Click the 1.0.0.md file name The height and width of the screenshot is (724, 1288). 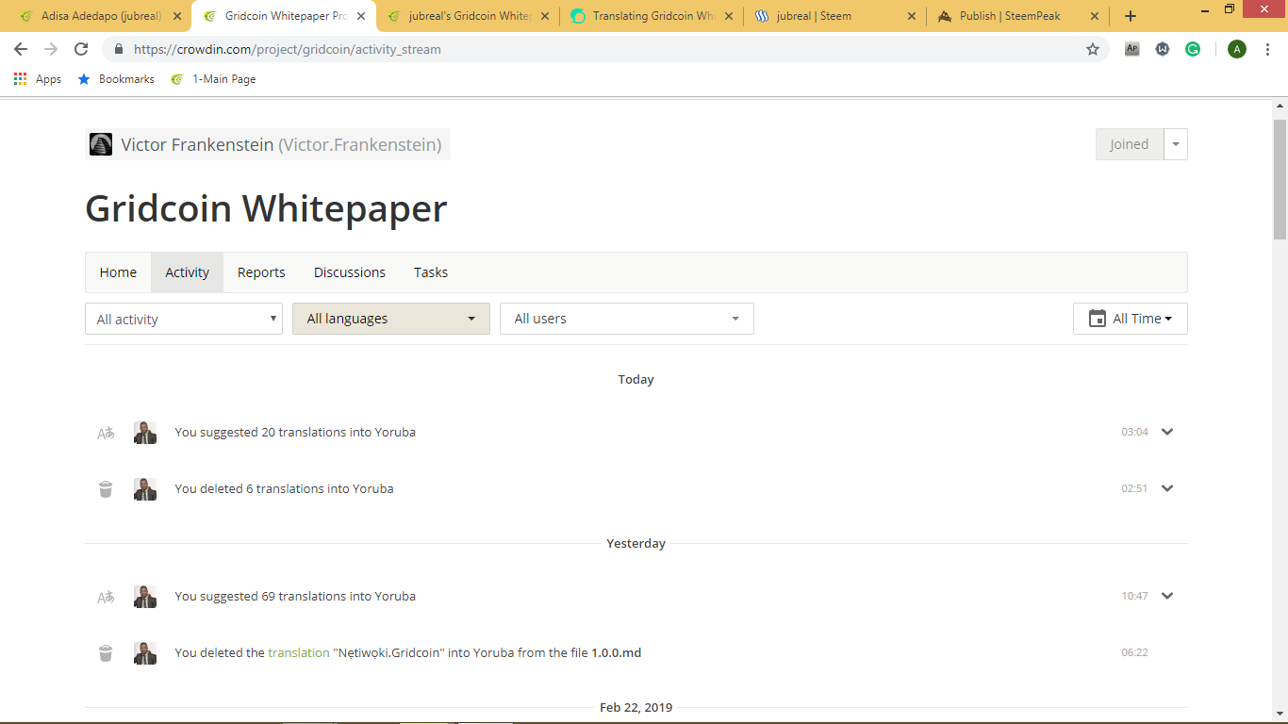pyautogui.click(x=617, y=652)
